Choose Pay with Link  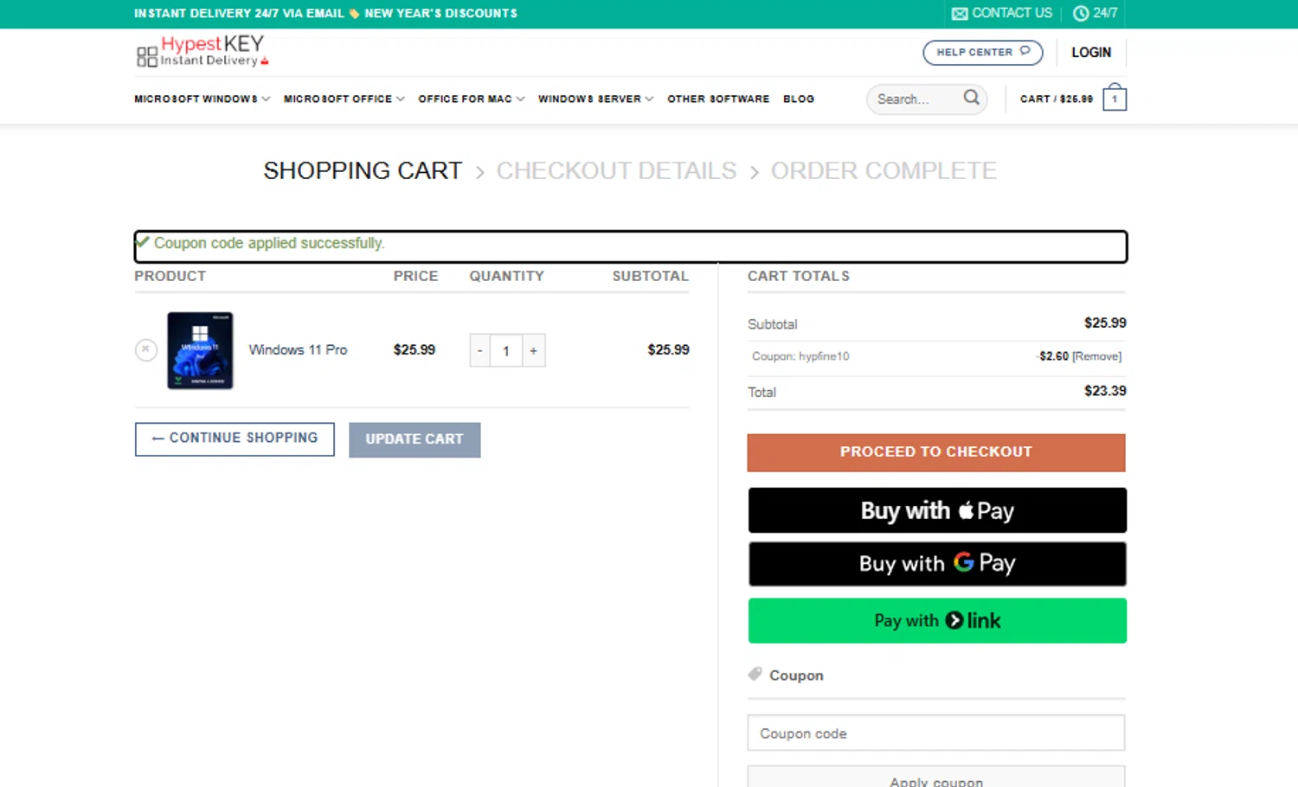[x=937, y=621]
